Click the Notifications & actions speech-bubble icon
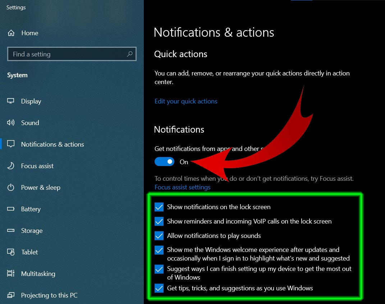The width and height of the screenshot is (385, 304). click(x=11, y=144)
